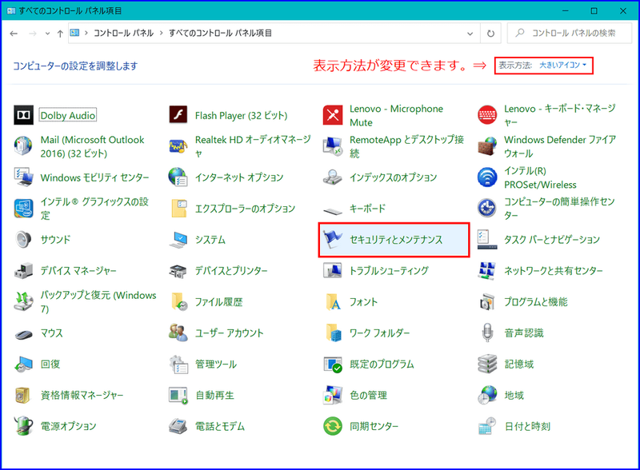Open the バックアップと復元 (Windows 7) icon
Viewport: 640px width, 470px height.
click(24, 301)
